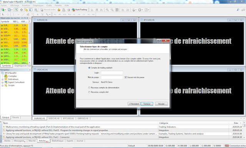Image resolution: width=246 pixels, height=148 pixels.
Task: Click the New chart toolbar icon
Action: pos(3,10)
